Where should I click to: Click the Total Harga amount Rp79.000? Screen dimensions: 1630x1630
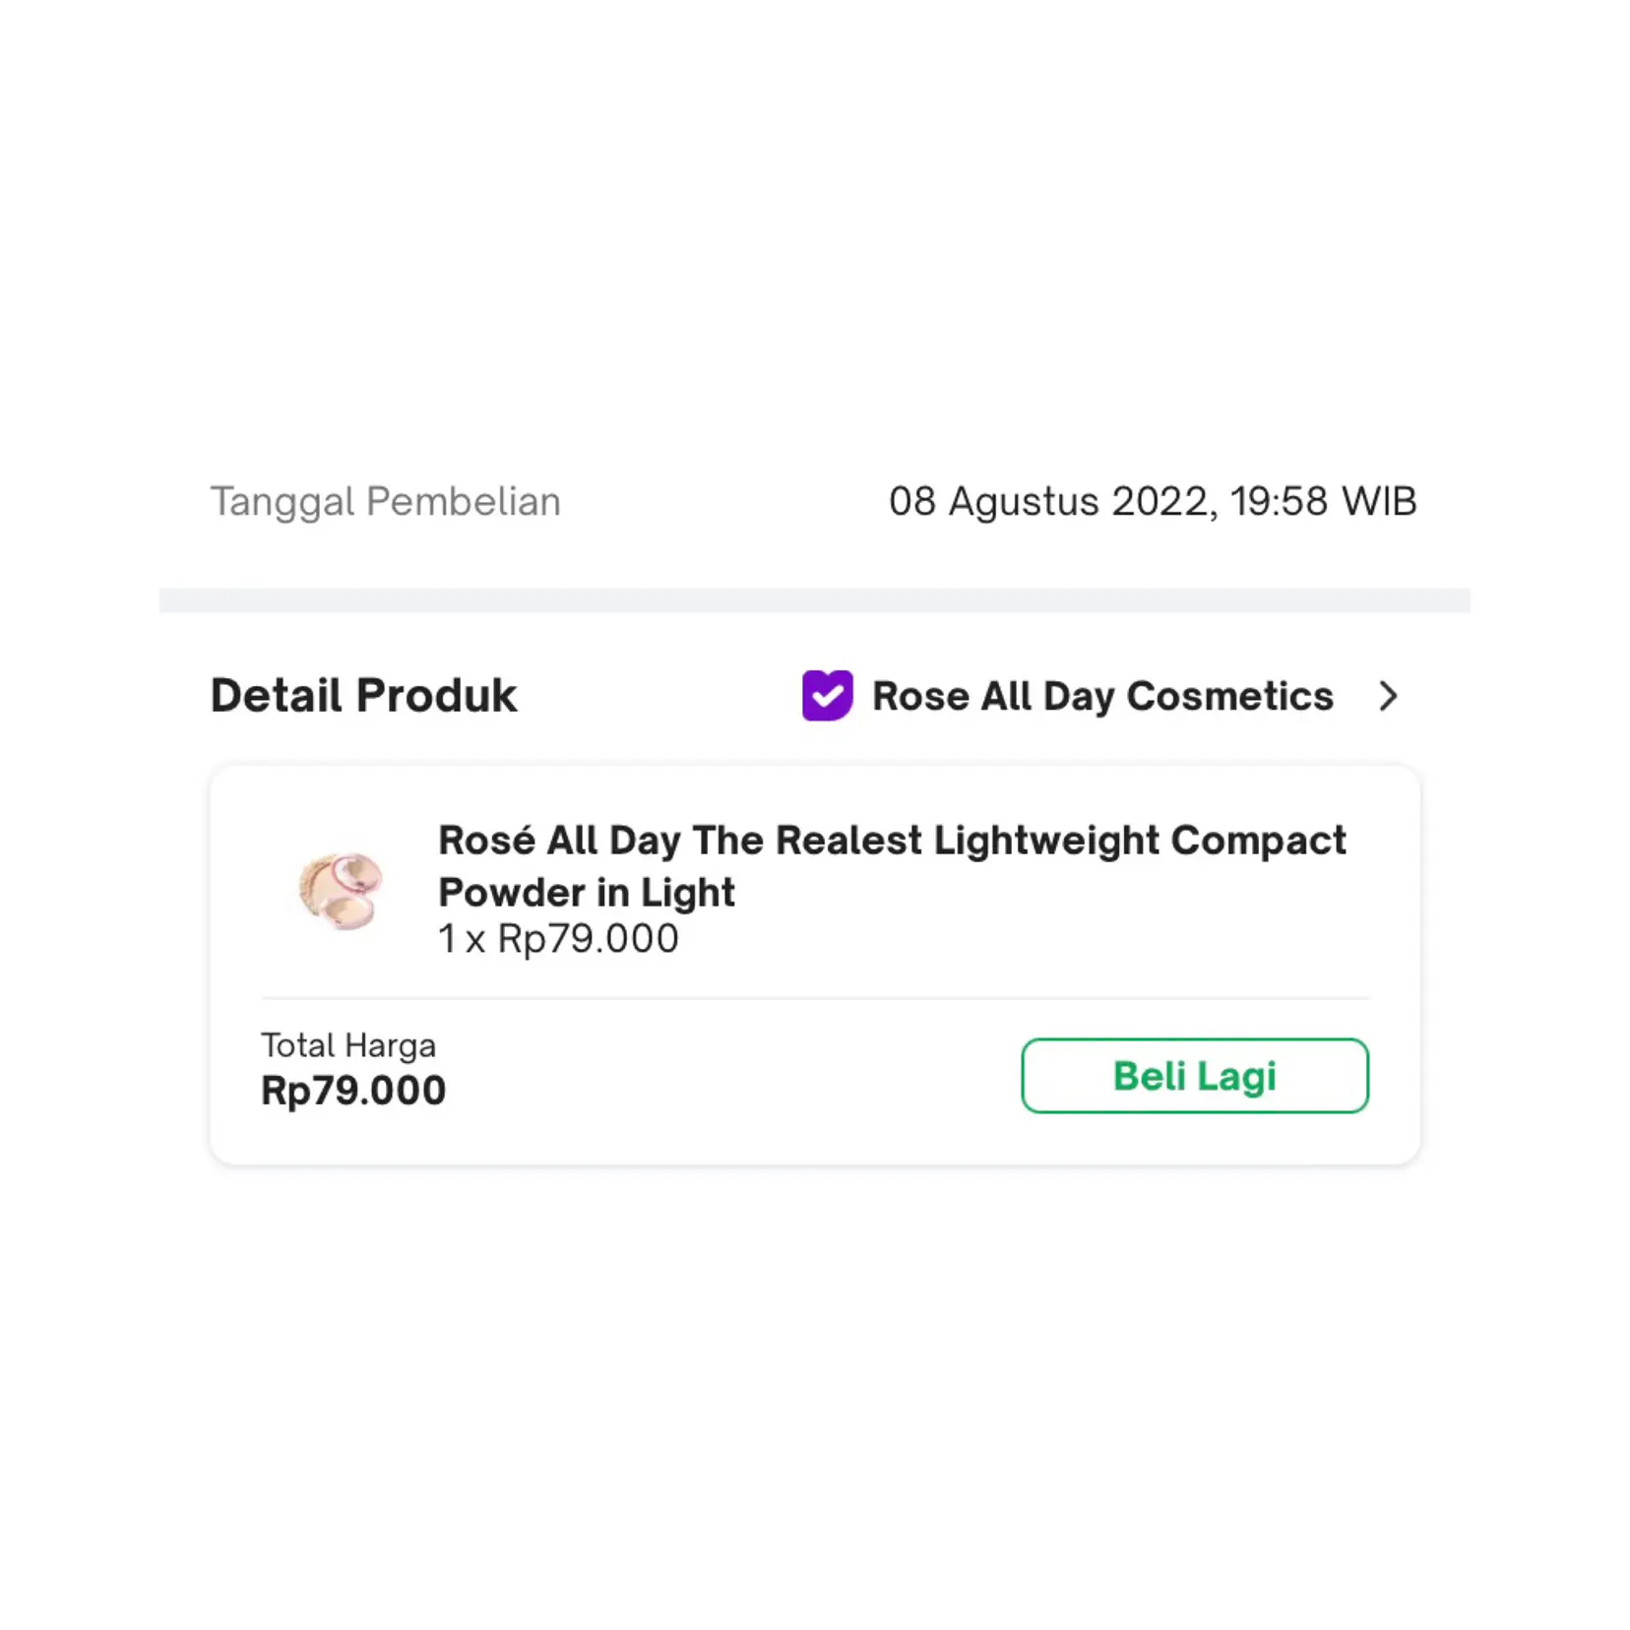(x=353, y=1090)
